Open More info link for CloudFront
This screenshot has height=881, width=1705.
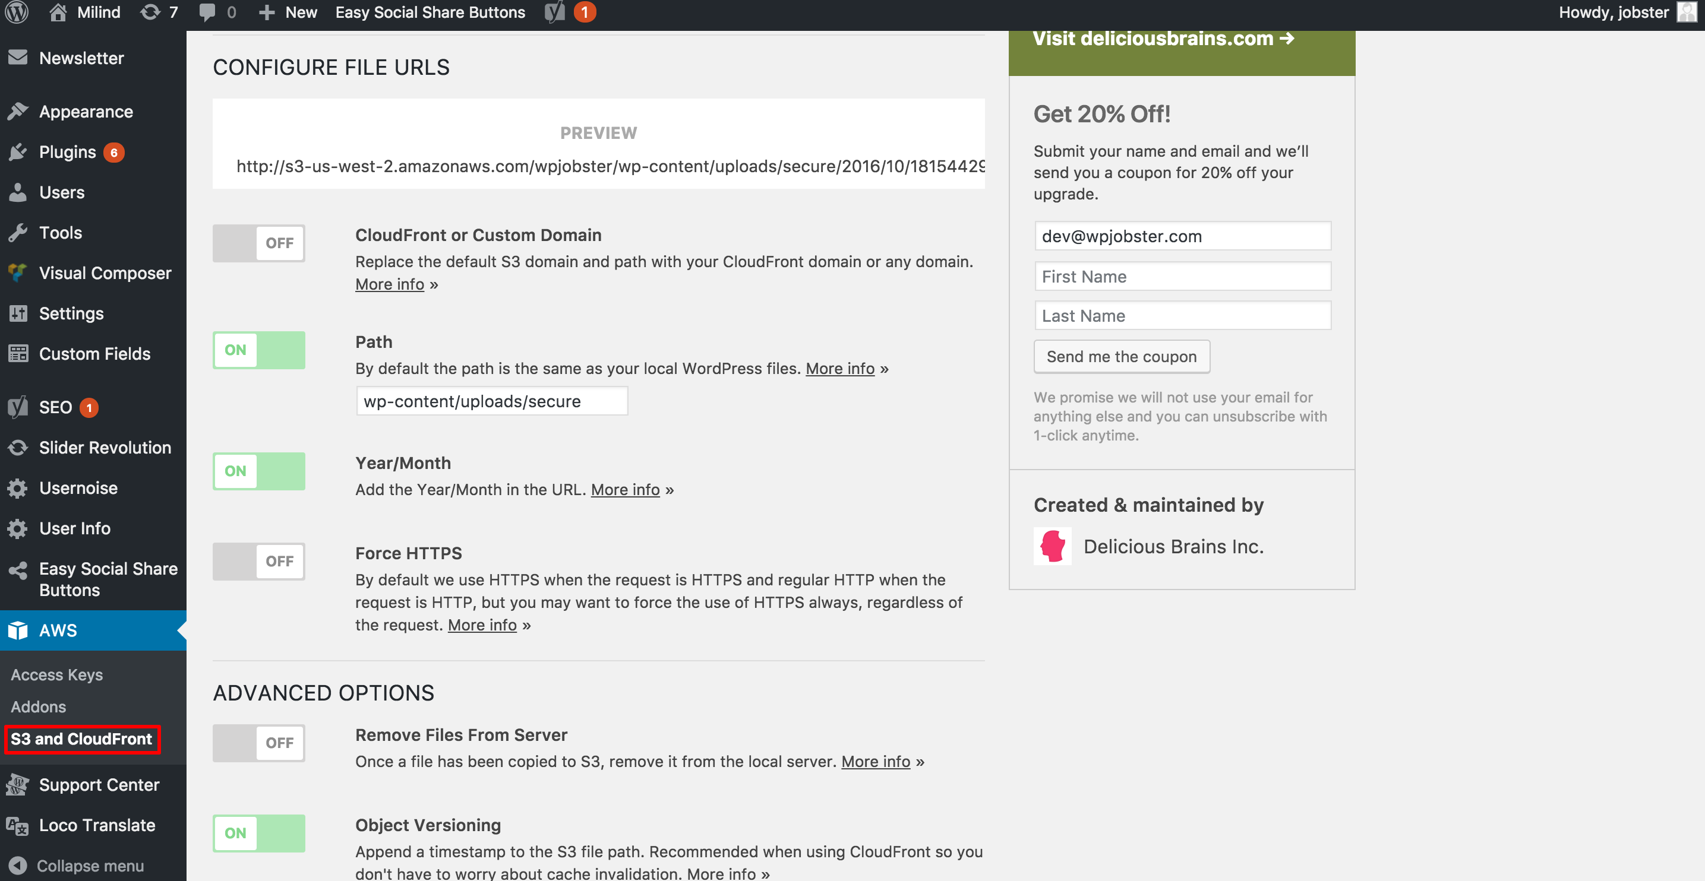[x=390, y=284]
